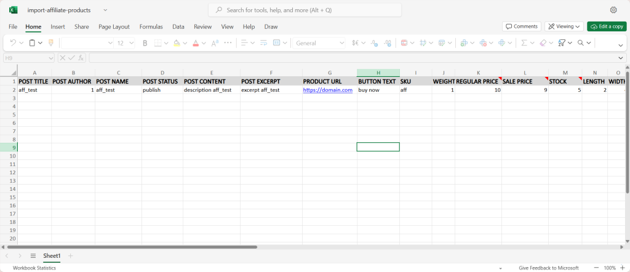Click the Undo arrow icon
The height and width of the screenshot is (272, 630).
click(x=14, y=43)
